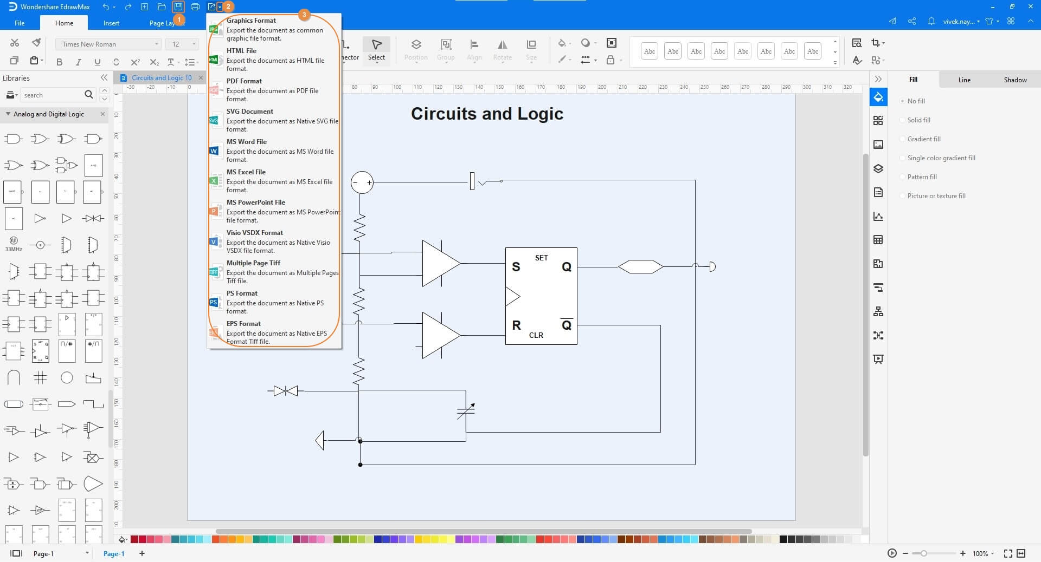Image resolution: width=1041 pixels, height=562 pixels.
Task: Open the Print icon in the top toolbar
Action: coord(195,6)
